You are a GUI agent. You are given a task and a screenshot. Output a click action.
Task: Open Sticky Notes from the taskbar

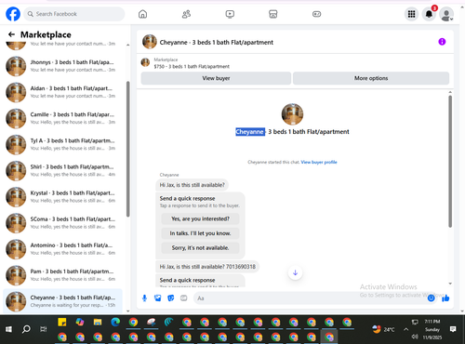pos(62,323)
